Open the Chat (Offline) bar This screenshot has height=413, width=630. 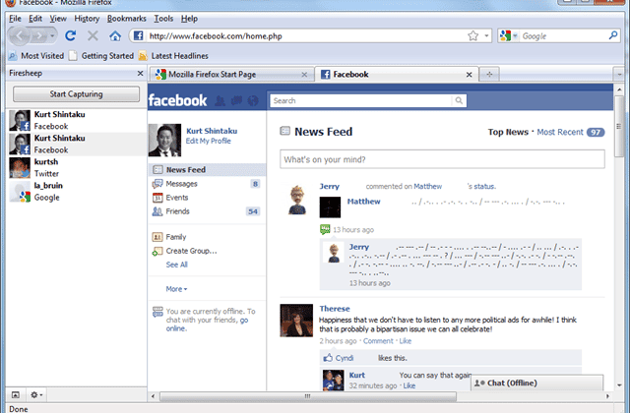click(x=536, y=383)
